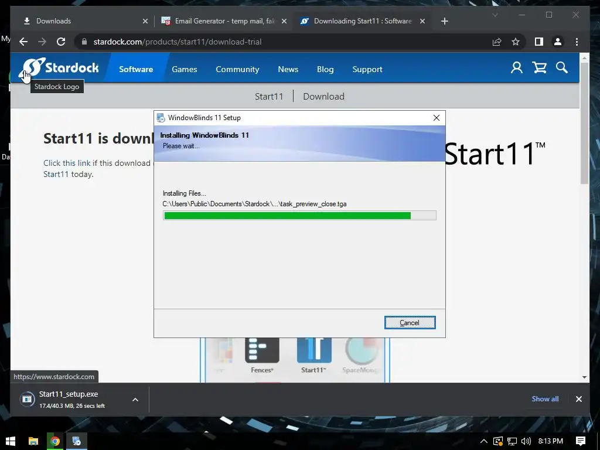
Task: Go back with the browser back arrow
Action: click(x=23, y=42)
